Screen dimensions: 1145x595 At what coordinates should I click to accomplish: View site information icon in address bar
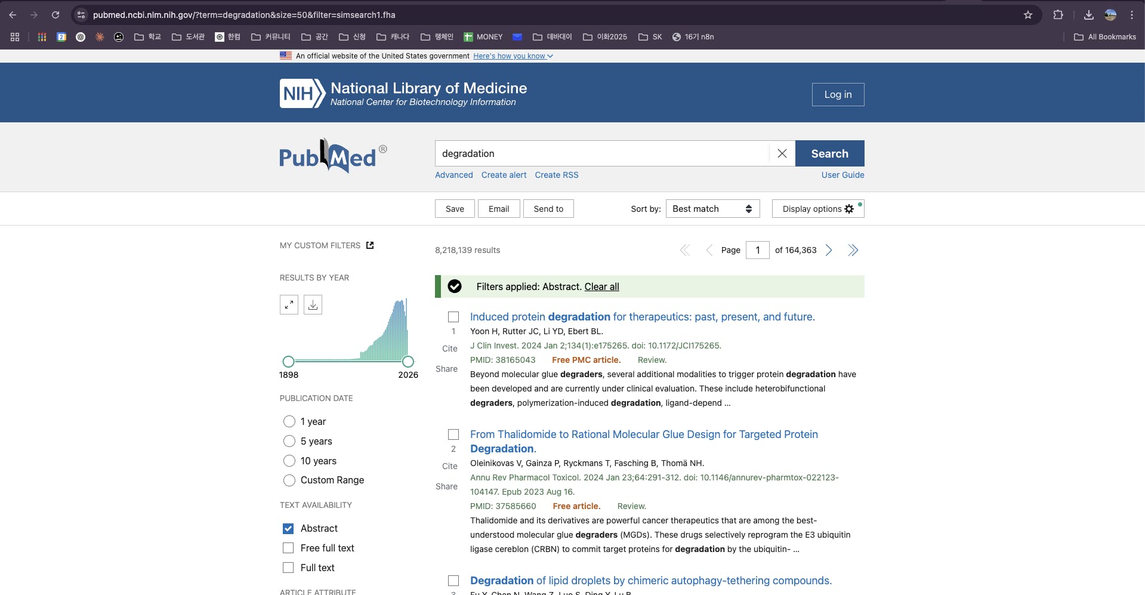coord(82,15)
